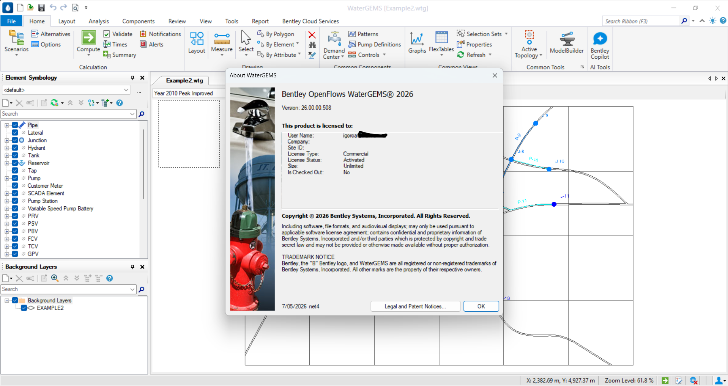
Task: Toggle the Pump Station checkbox
Action: (15, 201)
